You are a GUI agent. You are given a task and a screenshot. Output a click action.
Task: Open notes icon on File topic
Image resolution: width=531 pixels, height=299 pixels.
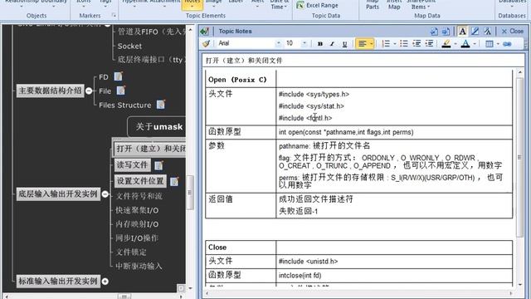[121, 91]
